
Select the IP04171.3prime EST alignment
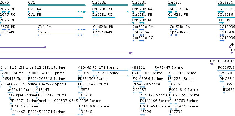point(110,70)
